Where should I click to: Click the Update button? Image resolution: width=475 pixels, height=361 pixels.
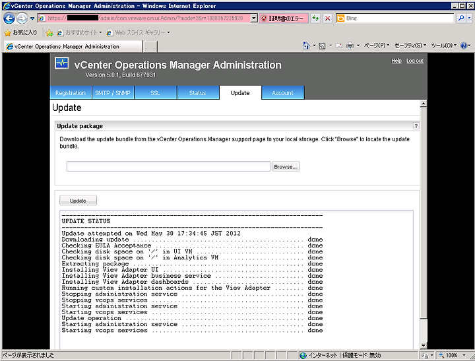[x=78, y=201]
